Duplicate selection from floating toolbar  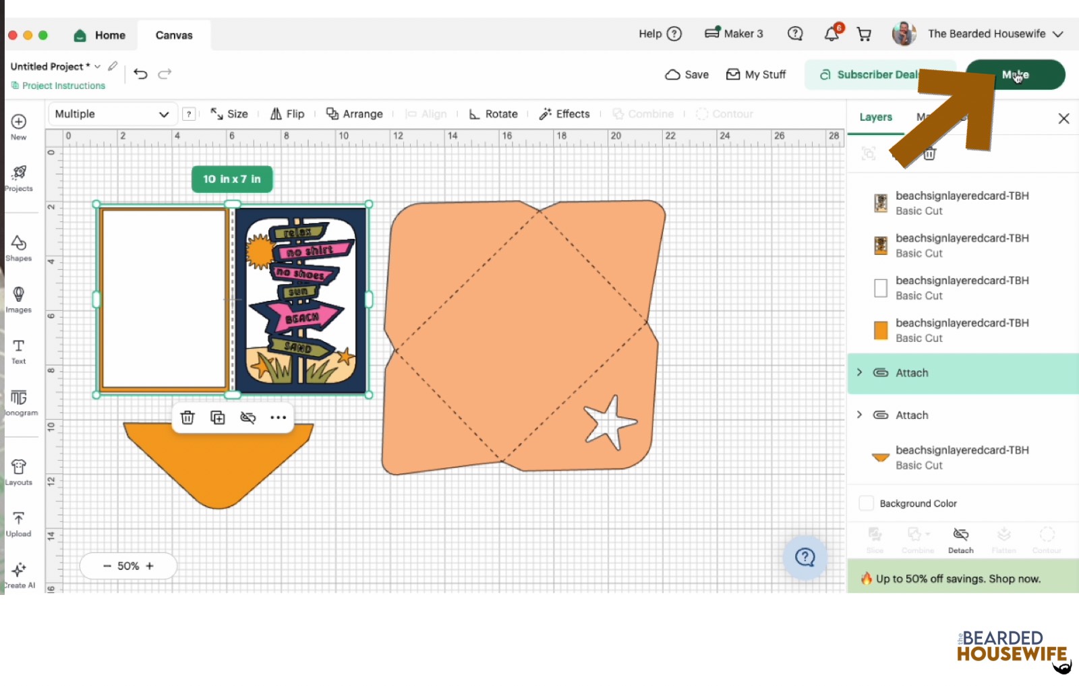(x=217, y=418)
